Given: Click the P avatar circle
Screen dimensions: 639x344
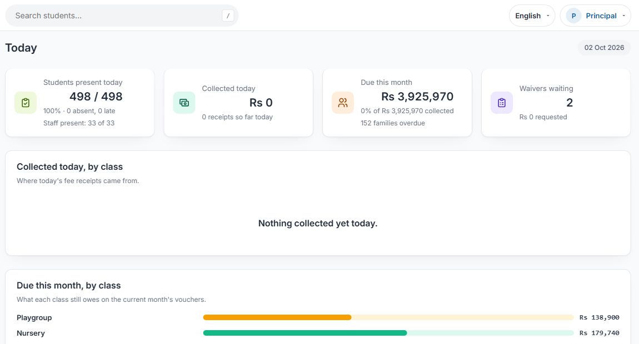Looking at the screenshot, I should [573, 16].
